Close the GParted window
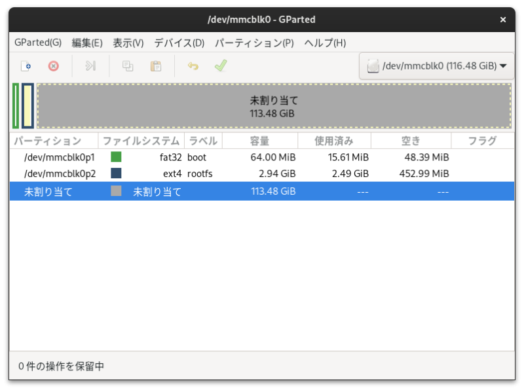Image resolution: width=524 pixels, height=390 pixels. tap(503, 20)
